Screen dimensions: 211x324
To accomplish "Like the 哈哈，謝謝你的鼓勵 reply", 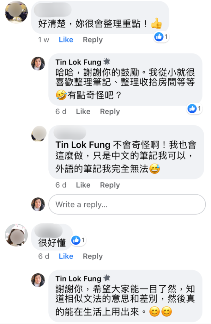I will pyautogui.click(x=83, y=112).
